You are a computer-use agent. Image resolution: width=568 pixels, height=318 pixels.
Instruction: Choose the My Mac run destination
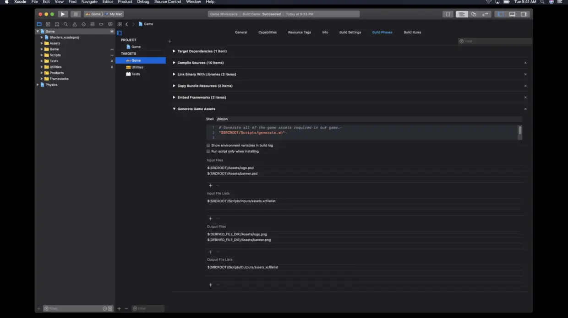(x=114, y=14)
